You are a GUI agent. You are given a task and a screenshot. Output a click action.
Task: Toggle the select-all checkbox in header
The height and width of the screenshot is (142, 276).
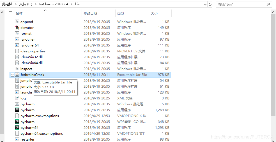coord(11,13)
